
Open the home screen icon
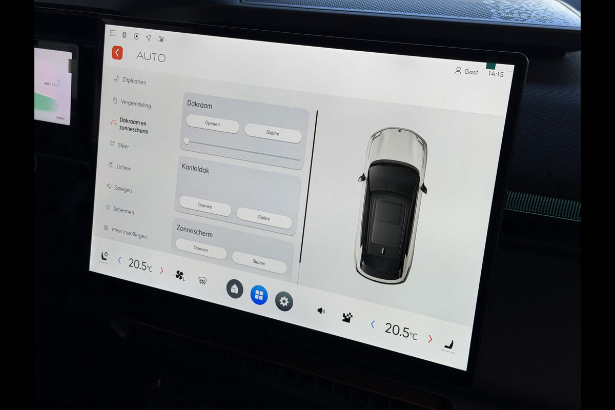tap(235, 289)
